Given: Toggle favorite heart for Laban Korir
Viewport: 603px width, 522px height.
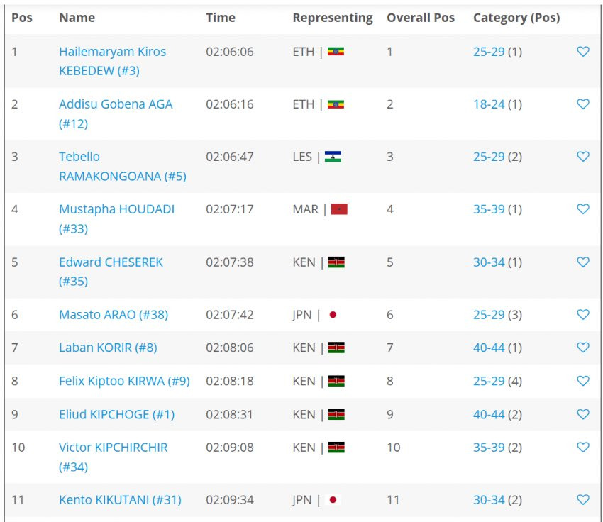Looking at the screenshot, I should (x=582, y=348).
